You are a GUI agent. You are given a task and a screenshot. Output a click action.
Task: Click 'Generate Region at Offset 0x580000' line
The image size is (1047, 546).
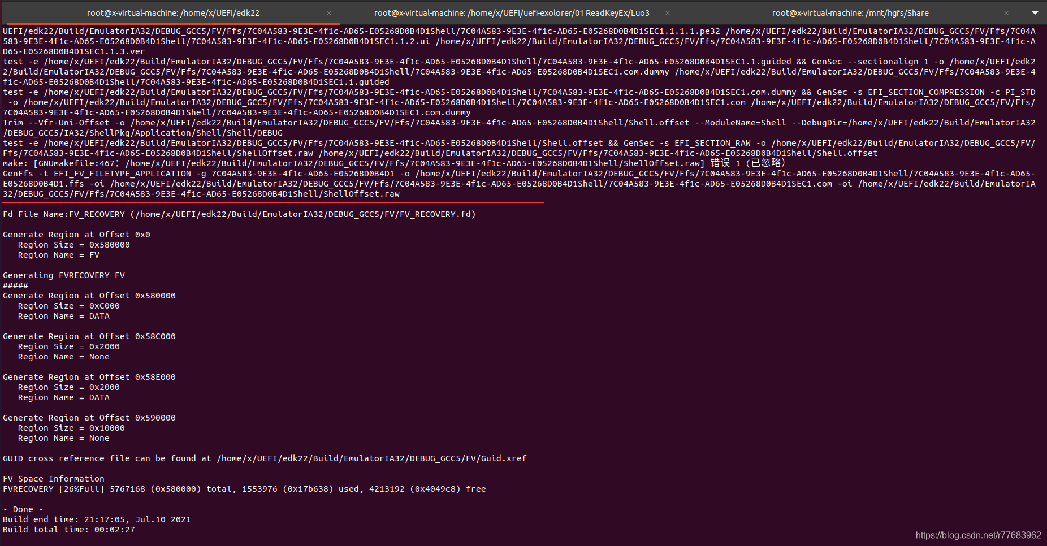pyautogui.click(x=89, y=296)
